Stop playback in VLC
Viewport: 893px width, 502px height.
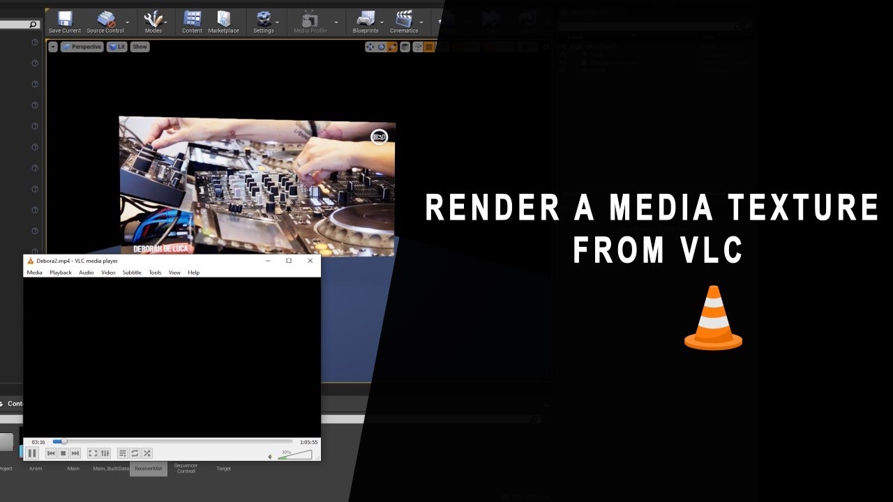point(63,453)
